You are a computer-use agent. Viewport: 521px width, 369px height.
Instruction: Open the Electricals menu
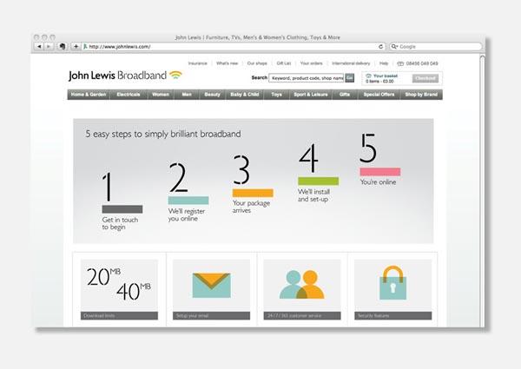[129, 95]
